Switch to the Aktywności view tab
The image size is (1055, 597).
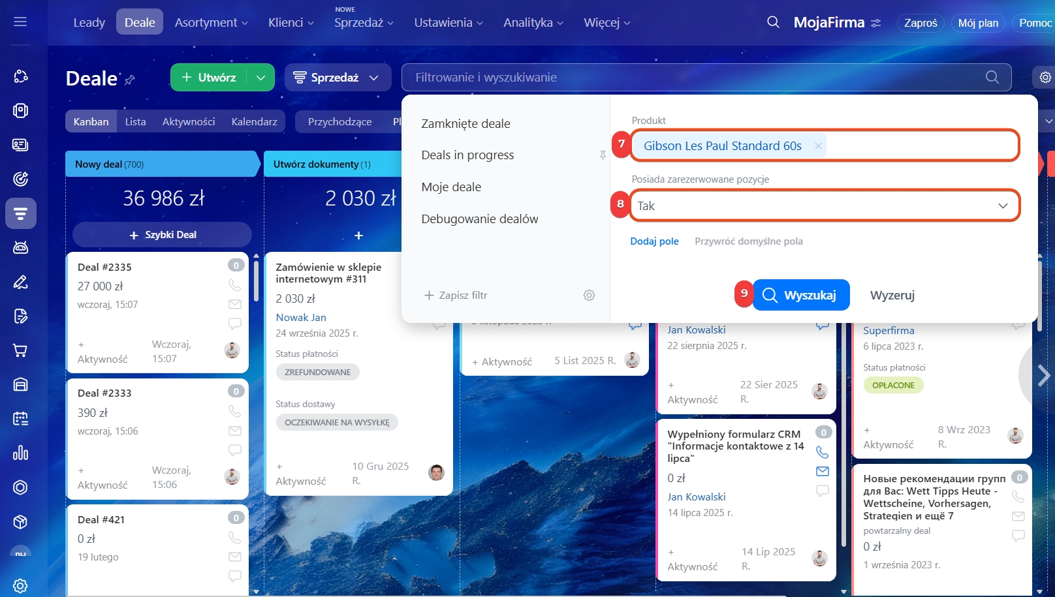pyautogui.click(x=189, y=122)
